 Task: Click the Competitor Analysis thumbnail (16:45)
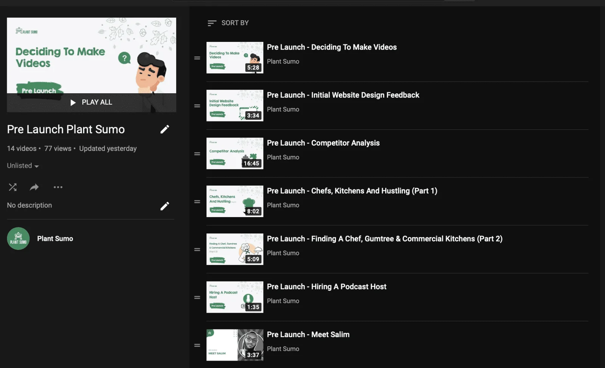tap(235, 153)
